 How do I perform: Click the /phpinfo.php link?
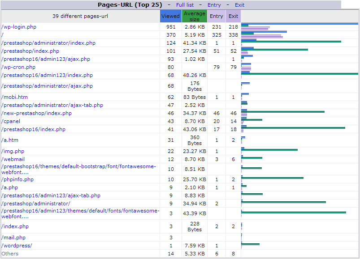pyautogui.click(x=17, y=179)
